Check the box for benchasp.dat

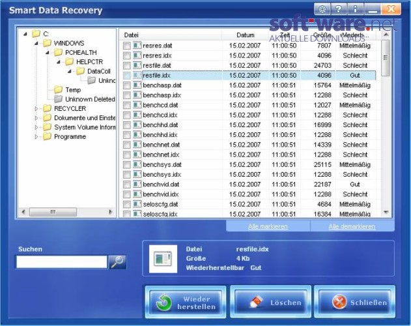click(x=126, y=85)
